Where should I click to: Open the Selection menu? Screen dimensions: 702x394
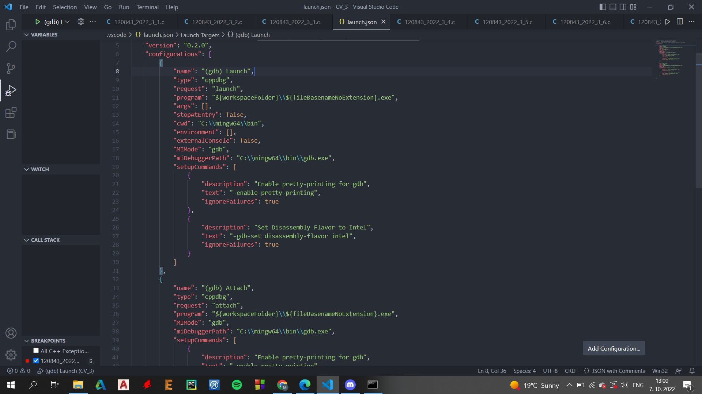pyautogui.click(x=65, y=7)
